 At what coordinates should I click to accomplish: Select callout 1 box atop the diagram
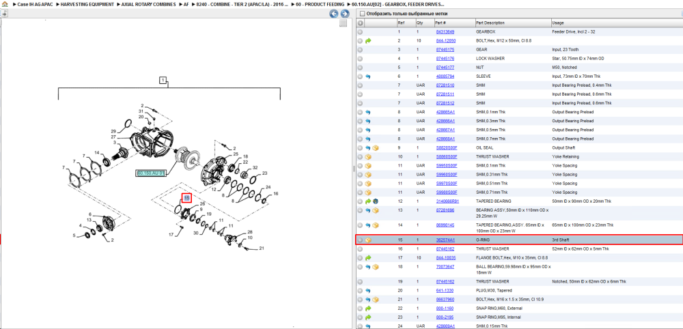pos(163,80)
